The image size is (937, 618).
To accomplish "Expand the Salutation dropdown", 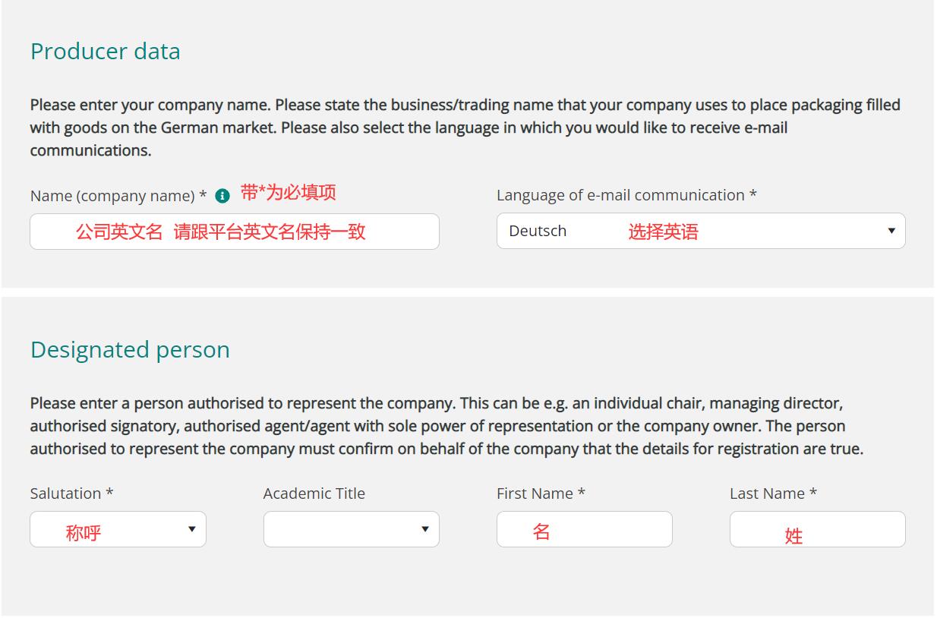I will (118, 529).
